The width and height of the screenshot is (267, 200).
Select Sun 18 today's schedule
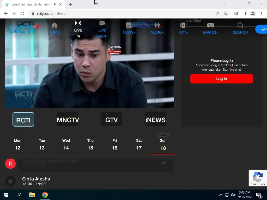pos(163,144)
